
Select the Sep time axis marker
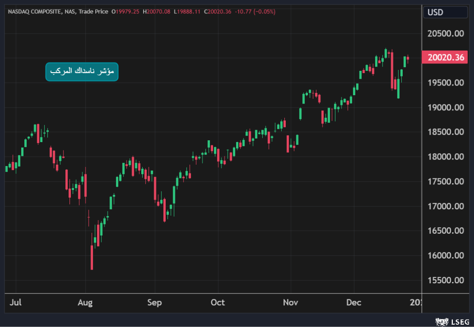coord(155,303)
